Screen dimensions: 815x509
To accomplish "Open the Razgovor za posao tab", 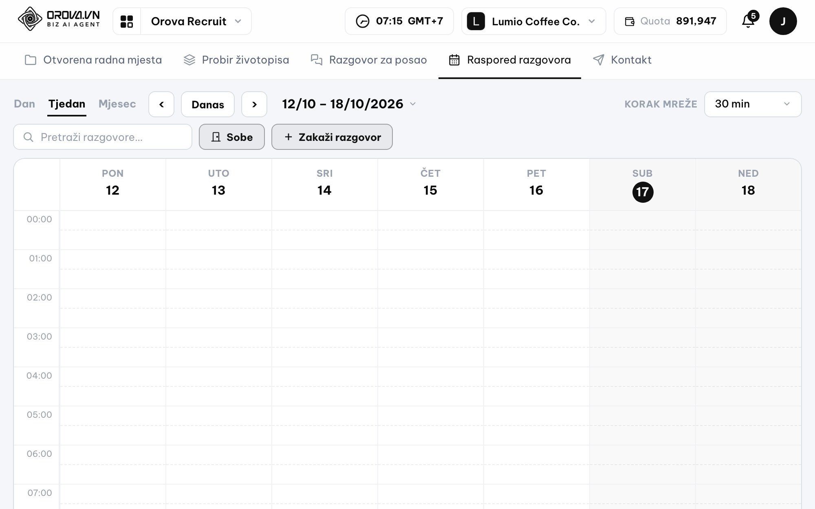I will (369, 60).
